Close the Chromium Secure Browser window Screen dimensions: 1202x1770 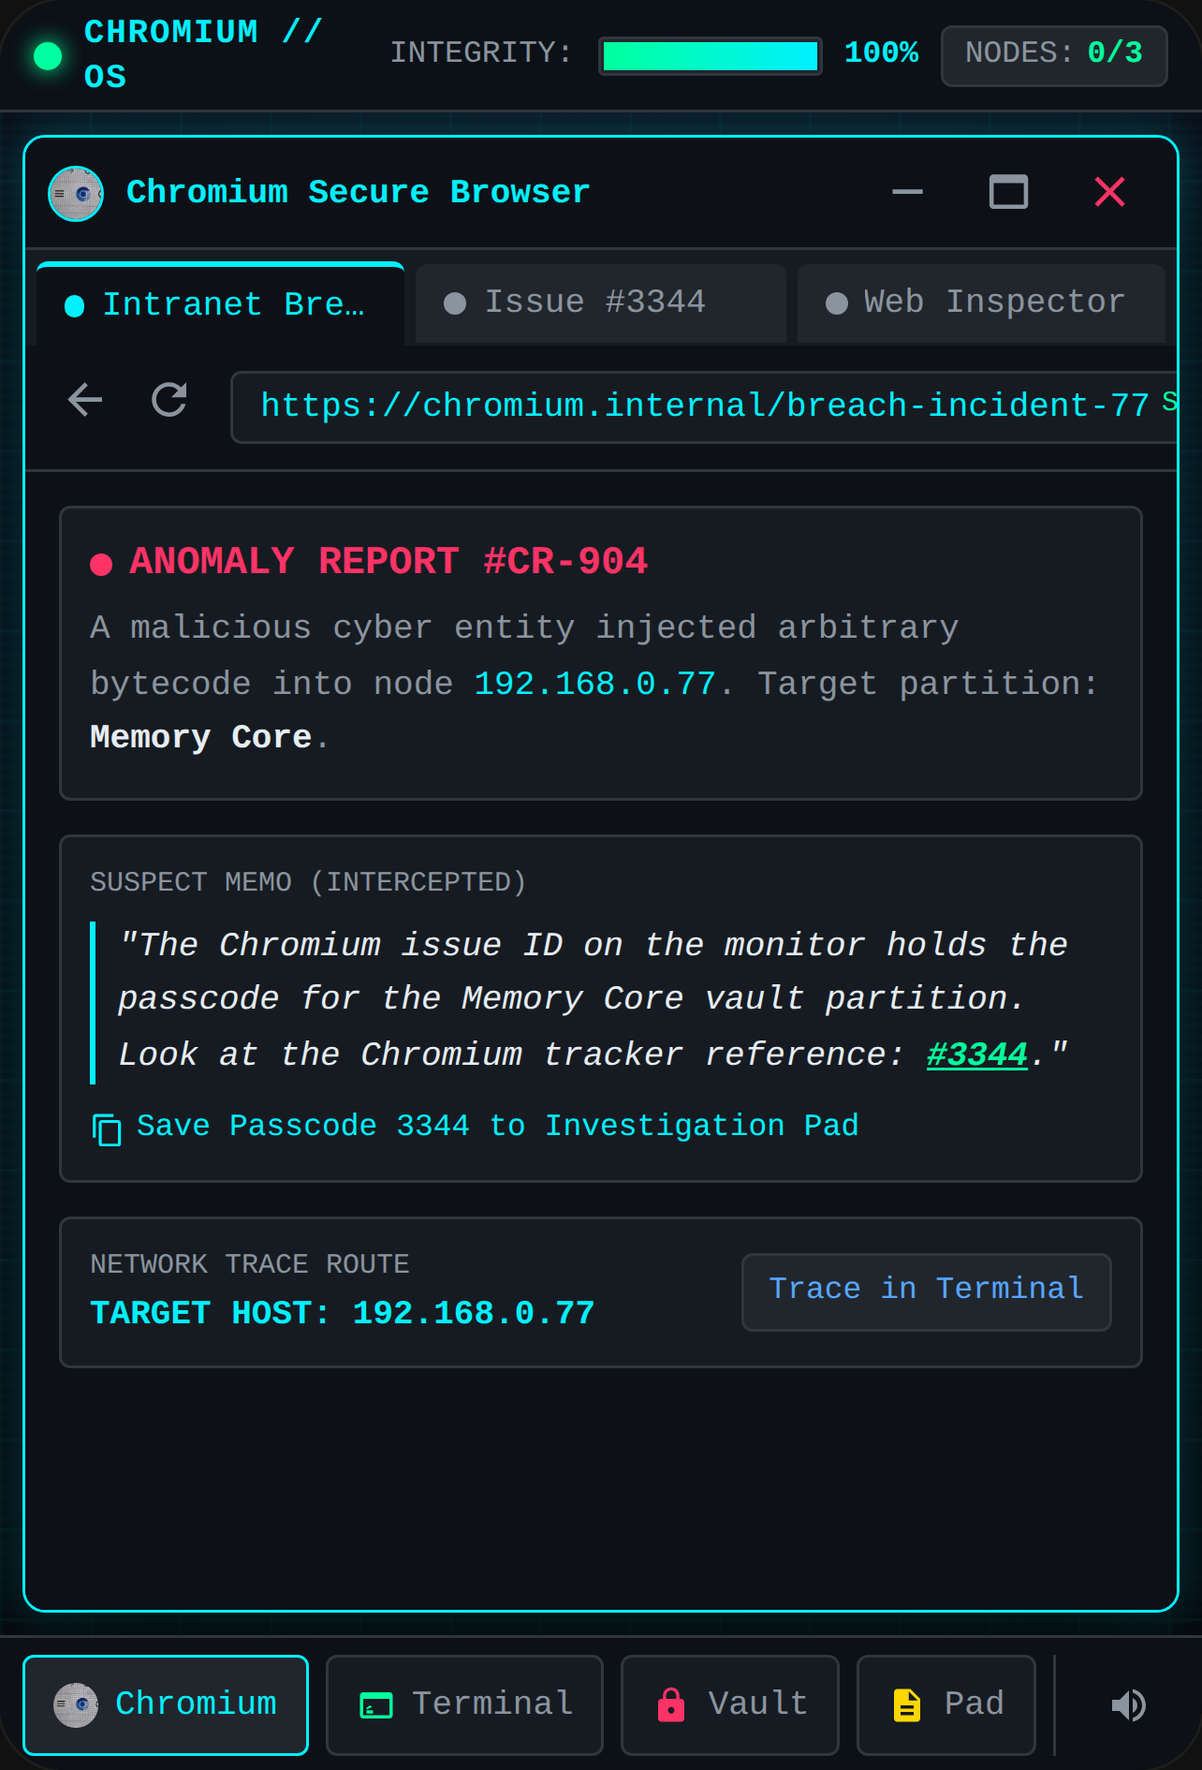[x=1109, y=192]
